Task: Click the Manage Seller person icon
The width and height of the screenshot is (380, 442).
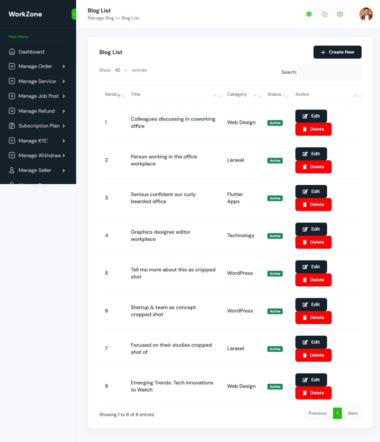Action: [12, 170]
